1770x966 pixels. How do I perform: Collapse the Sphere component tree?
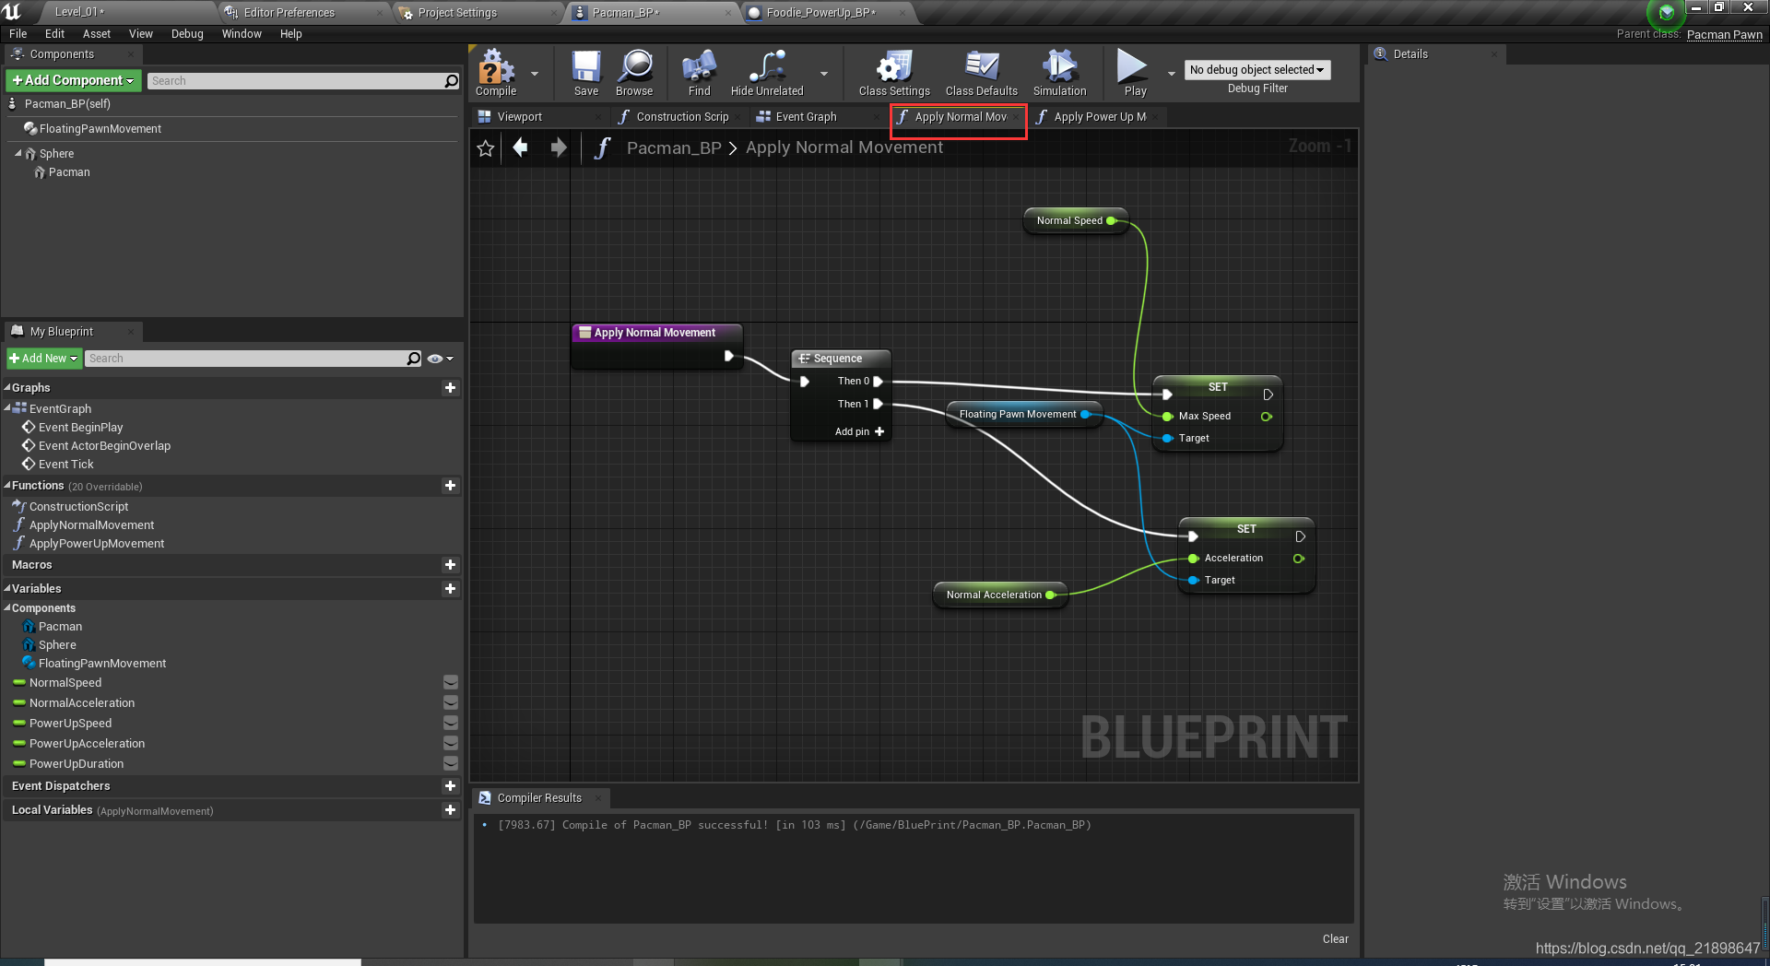[18, 154]
